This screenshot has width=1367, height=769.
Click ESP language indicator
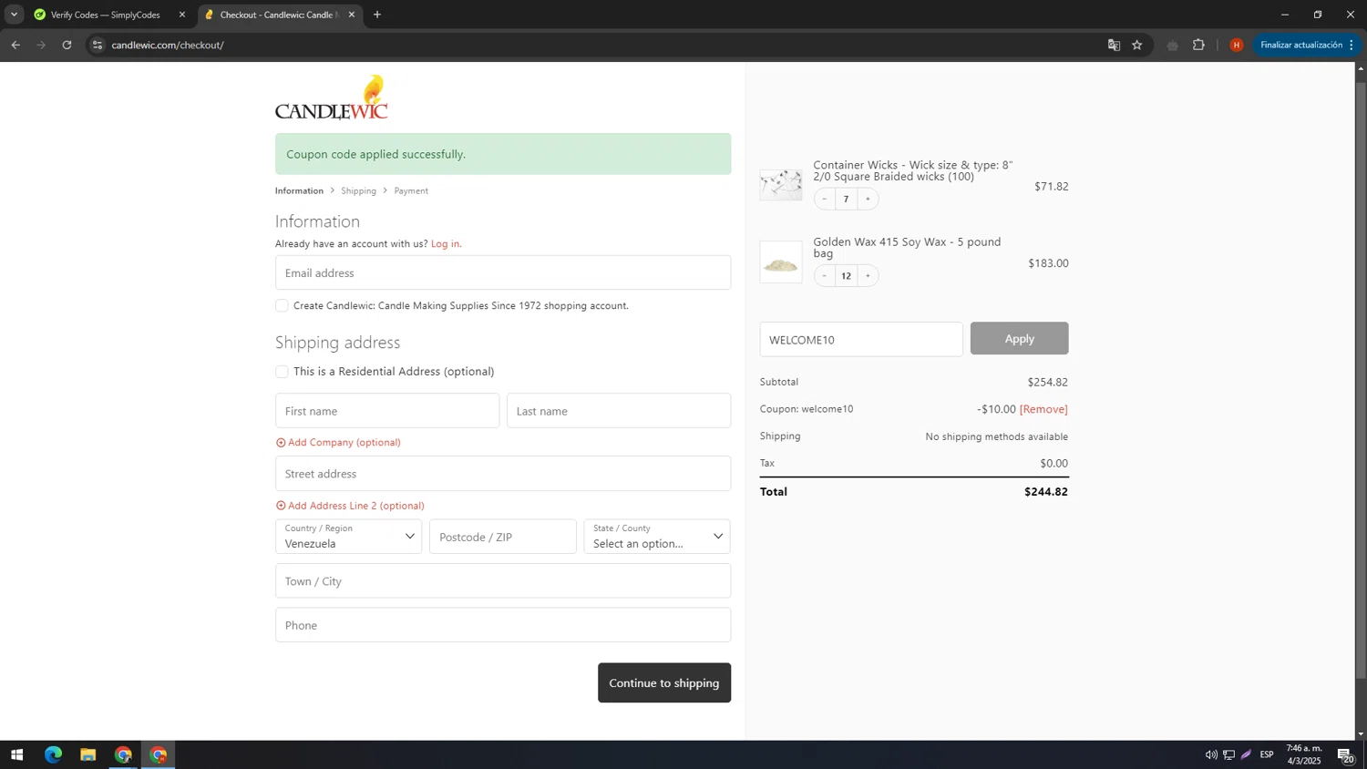click(1267, 754)
